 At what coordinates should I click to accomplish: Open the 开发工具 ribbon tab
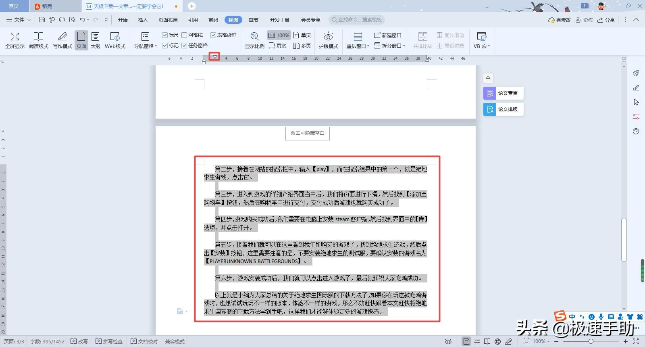click(x=279, y=20)
